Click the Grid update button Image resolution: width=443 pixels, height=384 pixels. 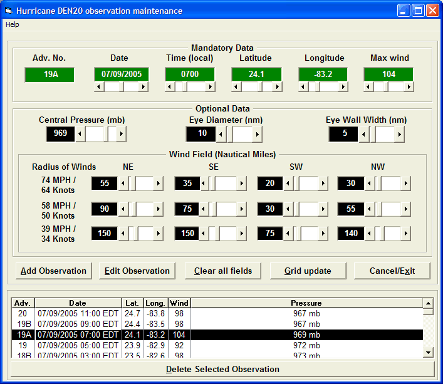307,271
